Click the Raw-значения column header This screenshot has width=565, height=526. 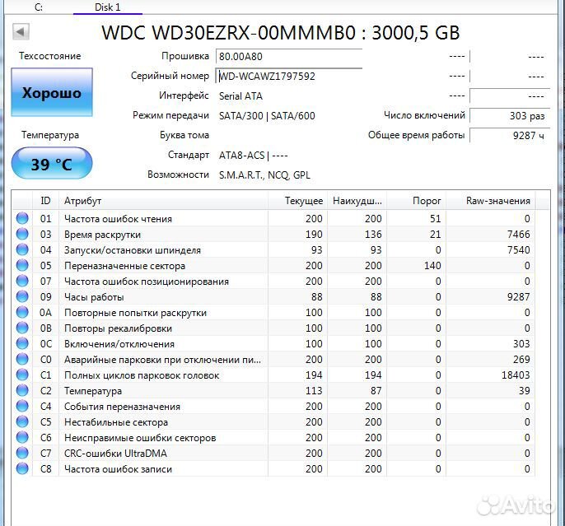pos(491,201)
